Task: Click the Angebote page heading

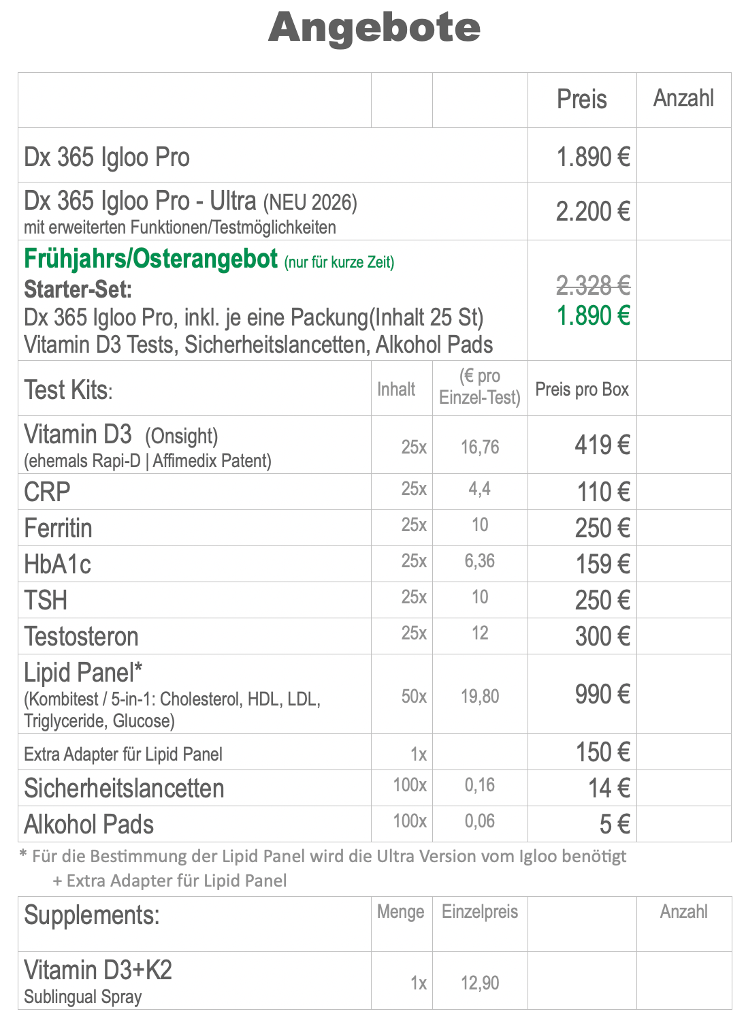Action: pyautogui.click(x=374, y=29)
